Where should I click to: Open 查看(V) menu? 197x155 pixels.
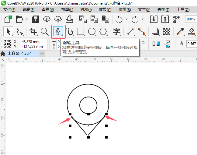point(48,9)
